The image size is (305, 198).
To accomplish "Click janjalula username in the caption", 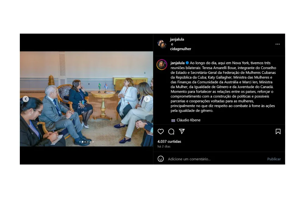I will pos(178,63).
